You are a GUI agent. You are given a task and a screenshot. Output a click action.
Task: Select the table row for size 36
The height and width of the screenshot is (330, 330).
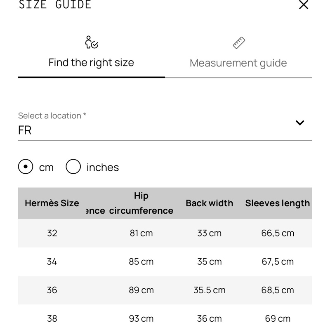(x=165, y=290)
